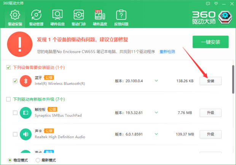Close the 360驱动大师 window

tap(232, 3)
